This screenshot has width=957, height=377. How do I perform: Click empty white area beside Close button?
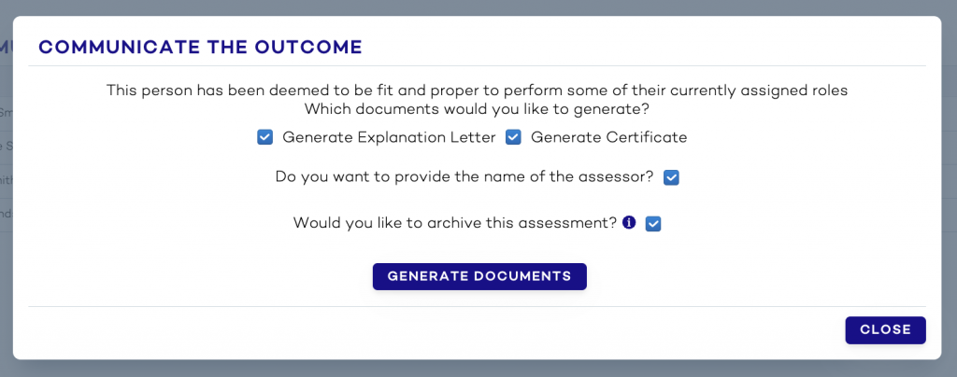427,330
